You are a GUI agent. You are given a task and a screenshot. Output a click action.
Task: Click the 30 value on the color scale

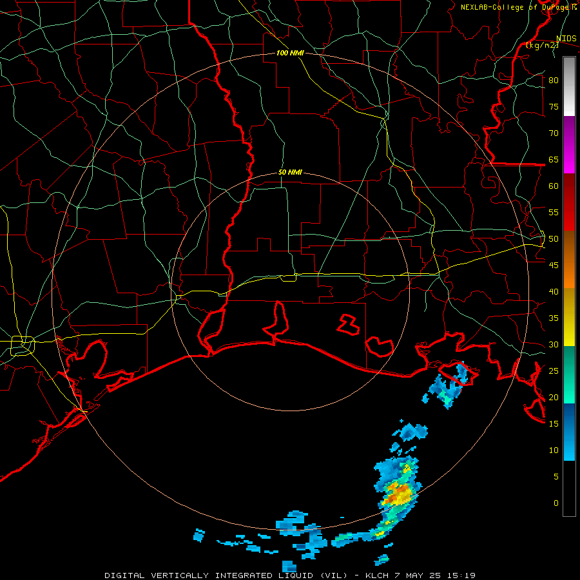pos(554,345)
